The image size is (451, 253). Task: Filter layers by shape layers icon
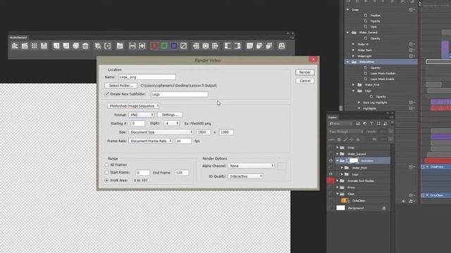378,124
